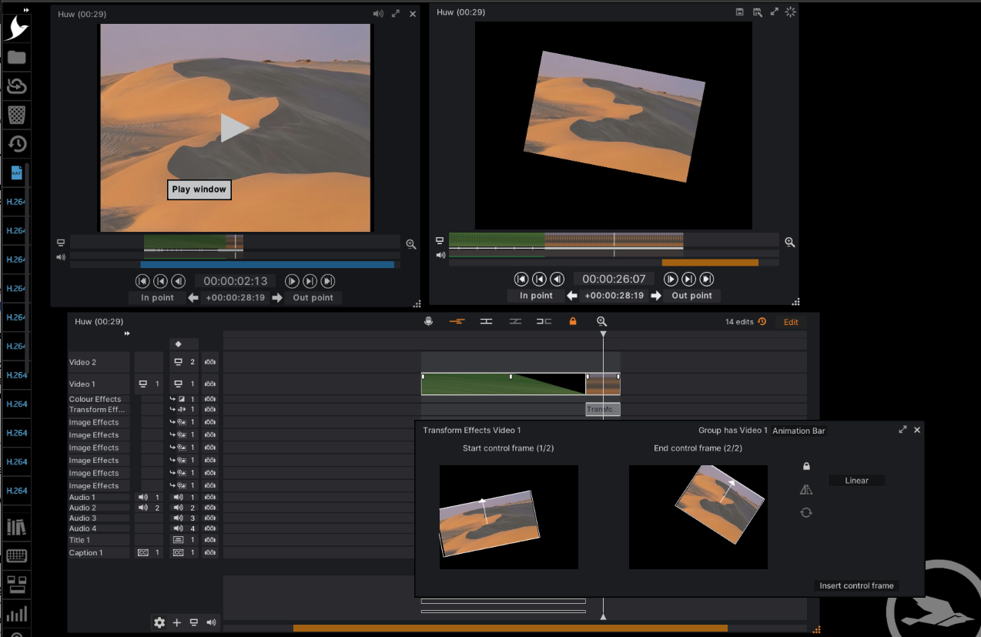981x637 pixels.
Task: Switch timeline to Edit mode
Action: pos(791,322)
